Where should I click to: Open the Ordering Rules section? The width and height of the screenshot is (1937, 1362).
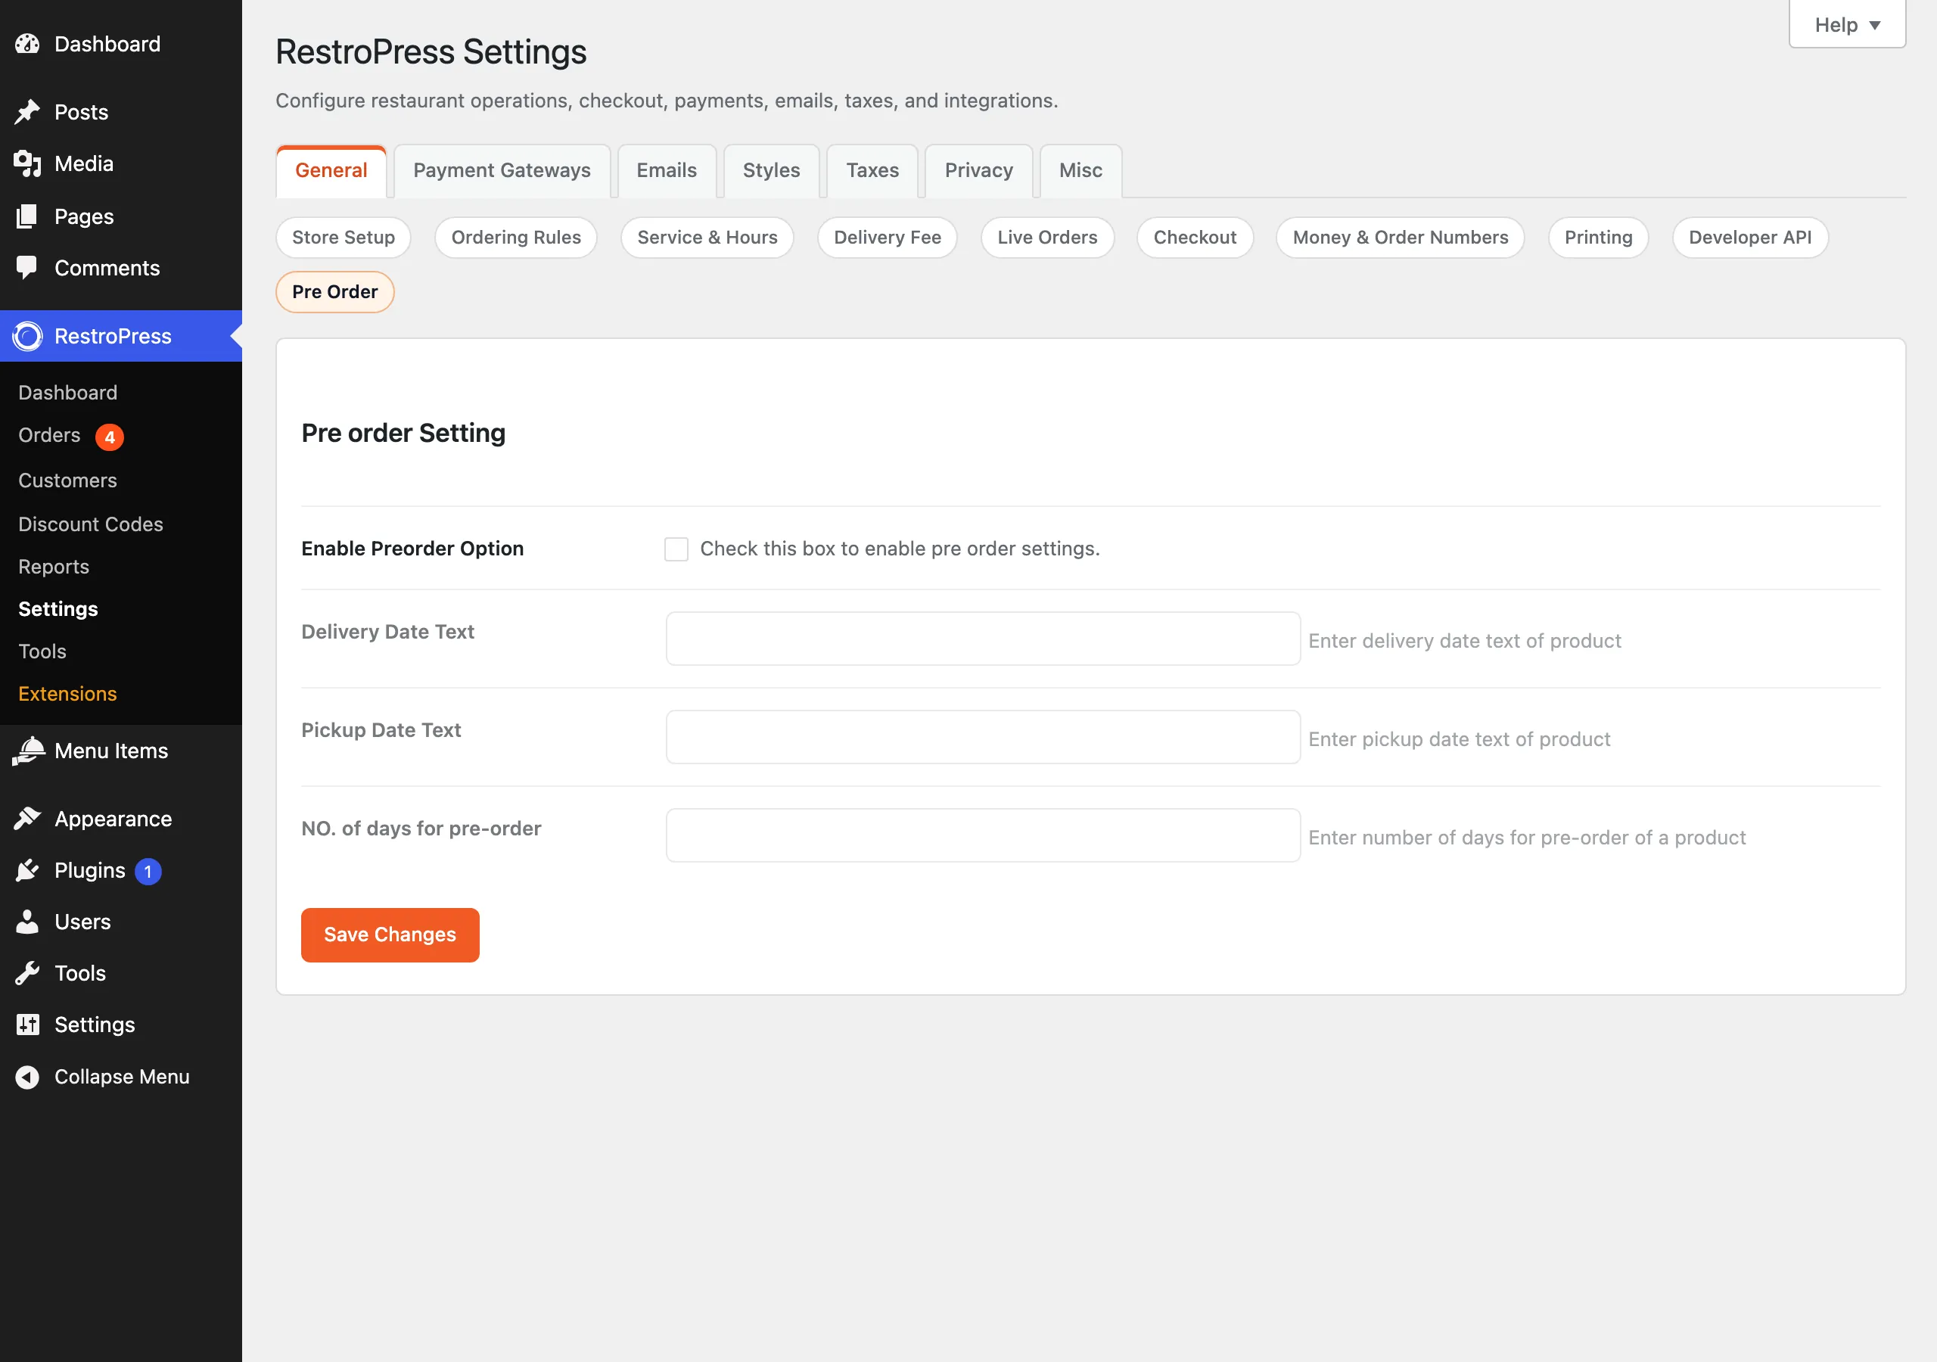(516, 238)
